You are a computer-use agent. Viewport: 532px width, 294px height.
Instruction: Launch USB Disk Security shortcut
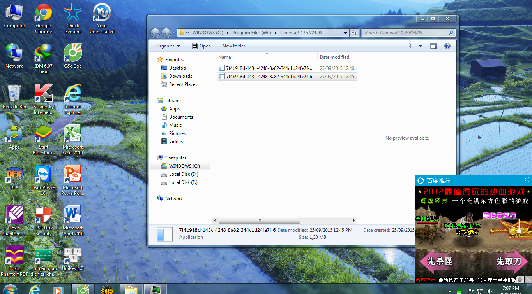[x=44, y=220]
